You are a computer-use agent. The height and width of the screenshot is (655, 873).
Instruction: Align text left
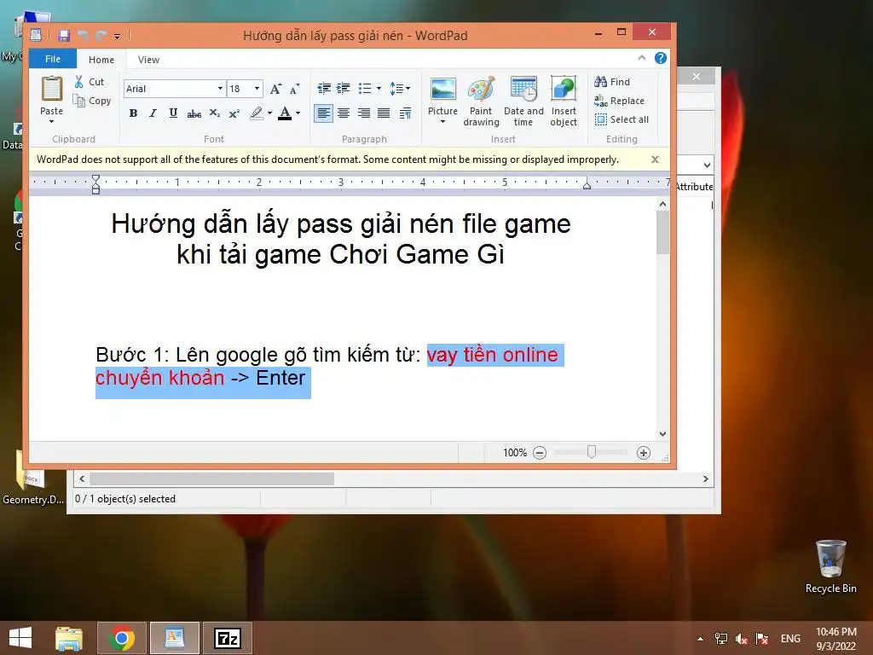point(323,113)
